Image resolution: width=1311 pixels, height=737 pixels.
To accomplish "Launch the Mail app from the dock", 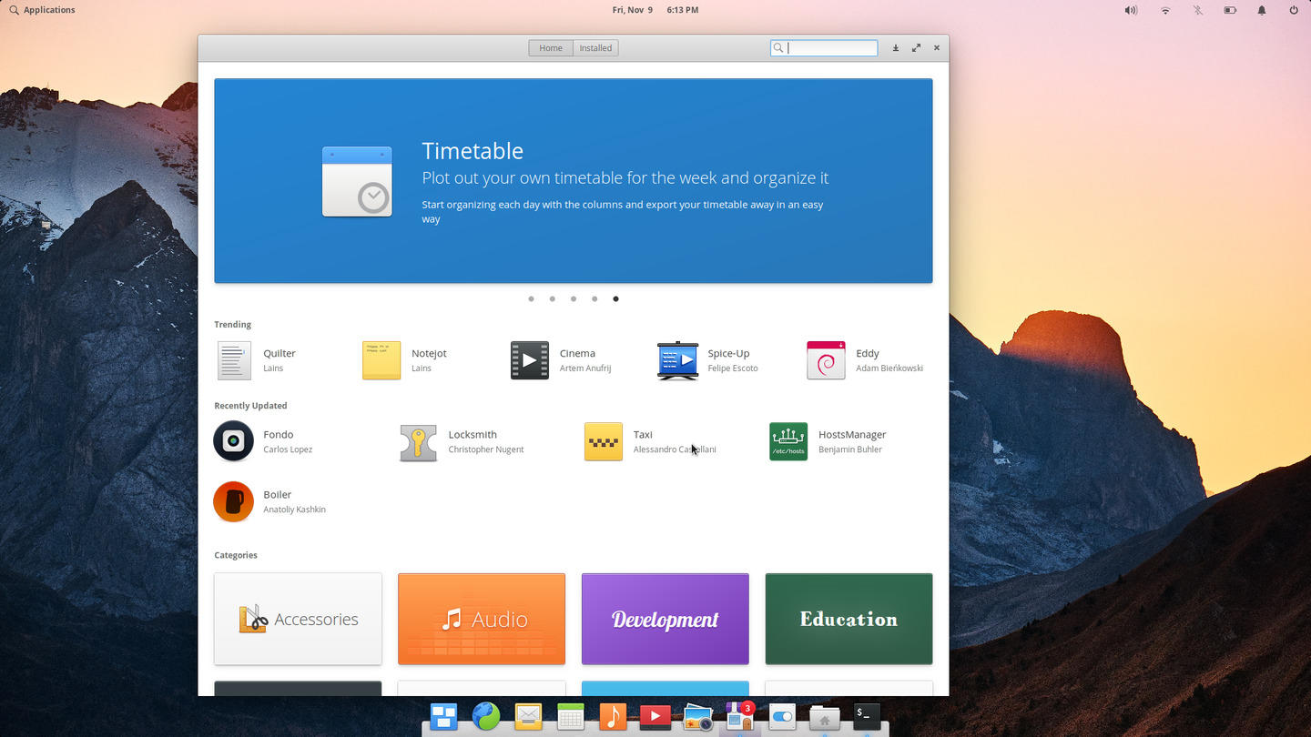I will 528,717.
